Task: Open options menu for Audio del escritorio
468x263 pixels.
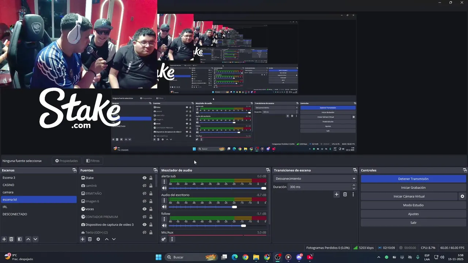Action: pyautogui.click(x=164, y=201)
